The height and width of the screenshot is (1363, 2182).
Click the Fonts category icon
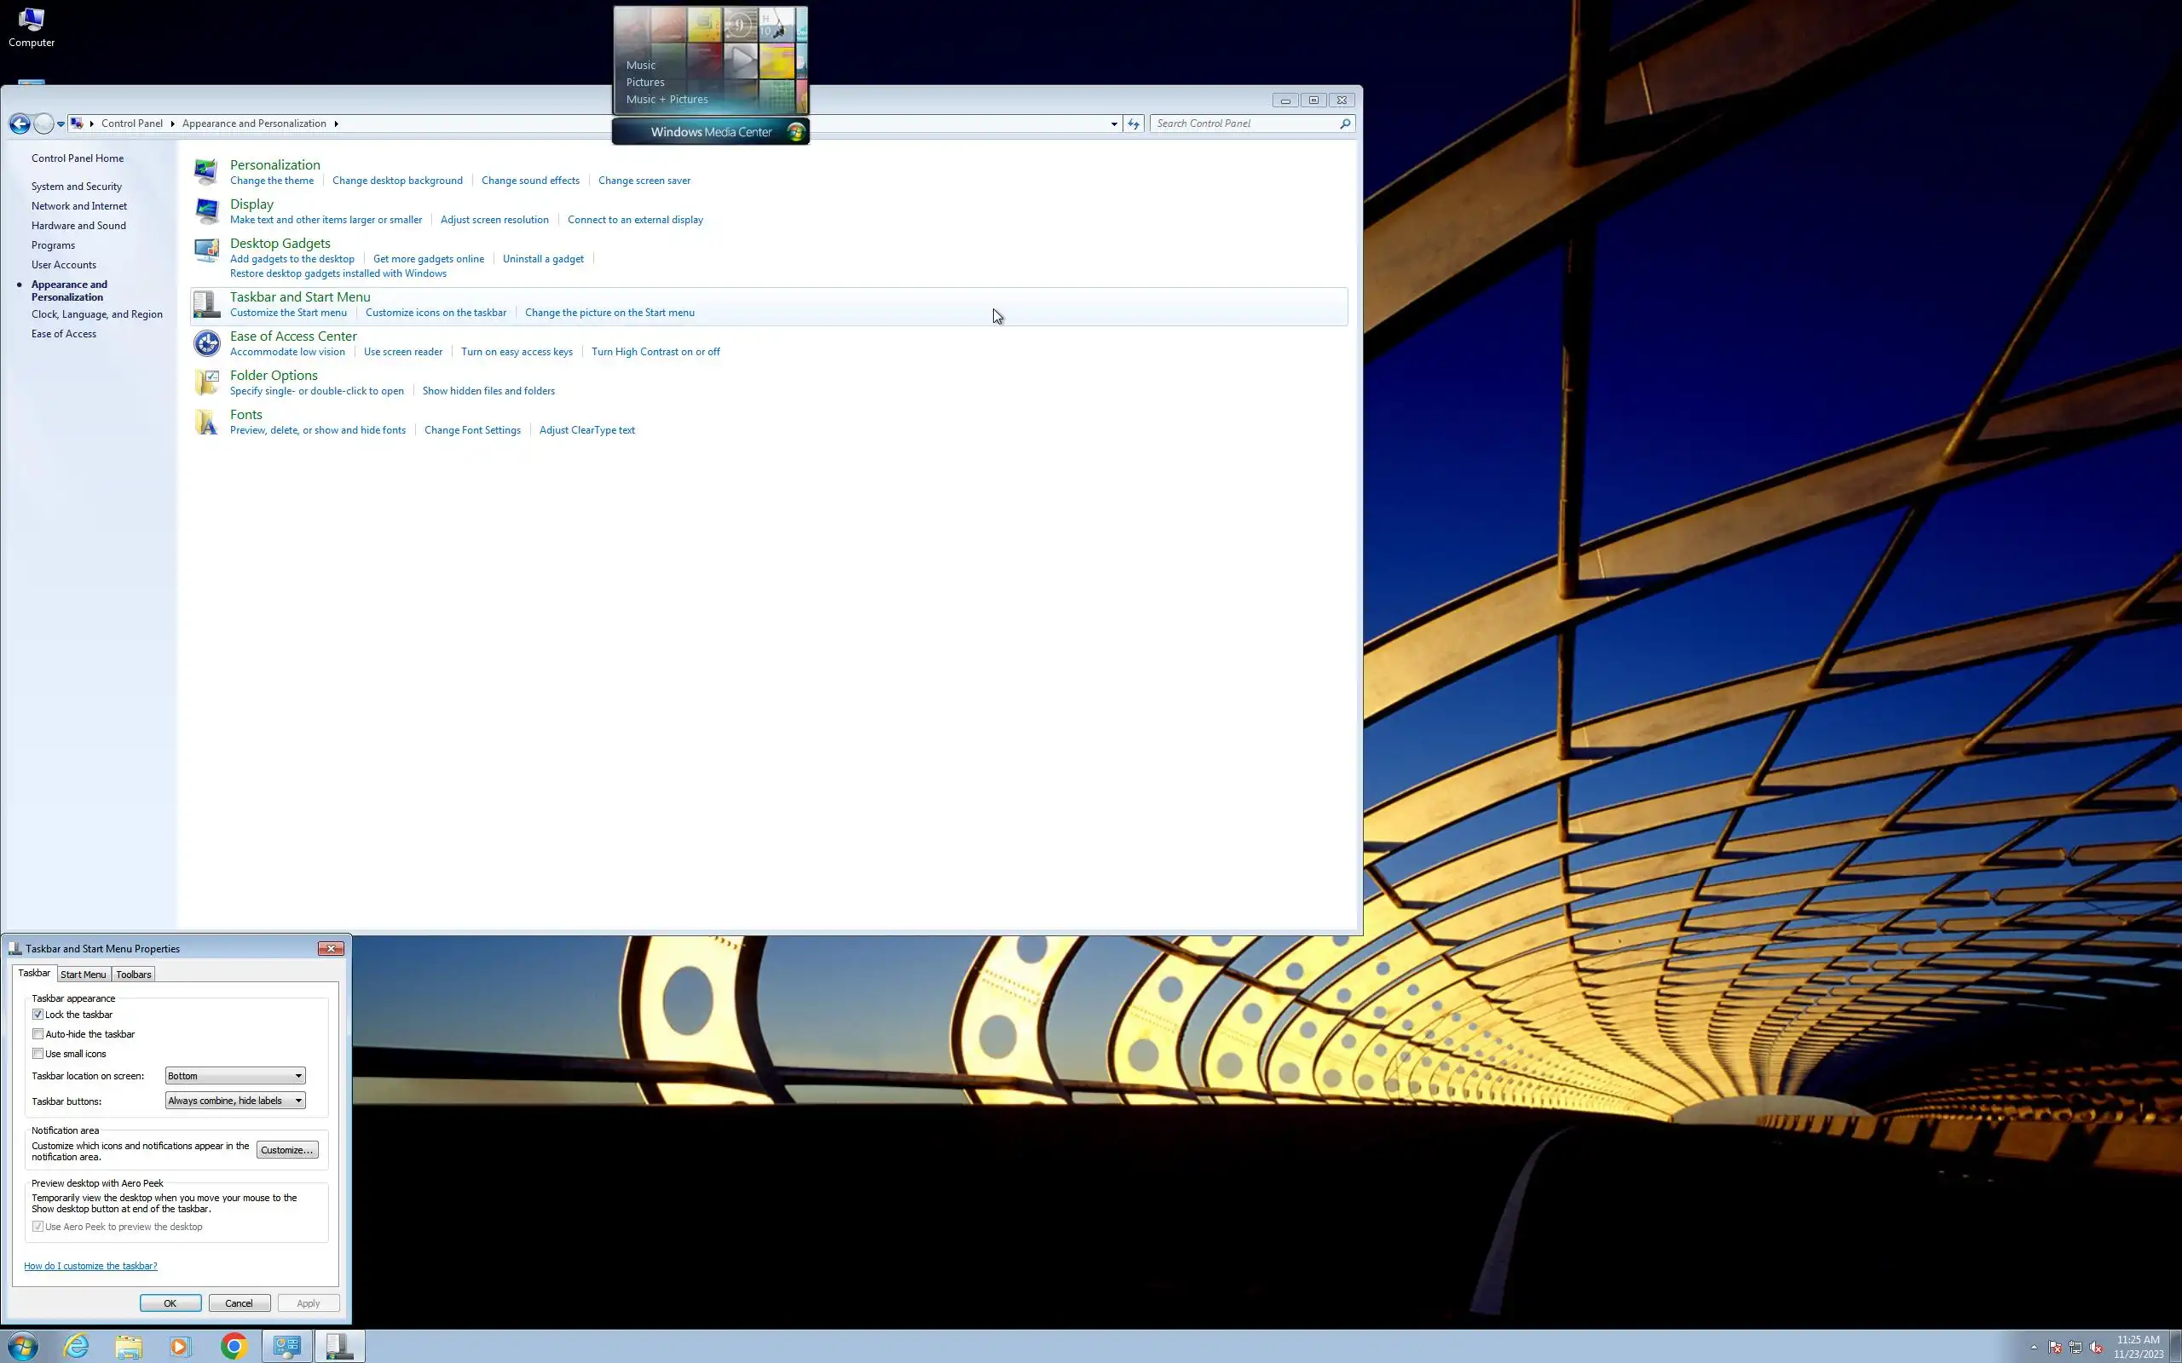coord(206,422)
